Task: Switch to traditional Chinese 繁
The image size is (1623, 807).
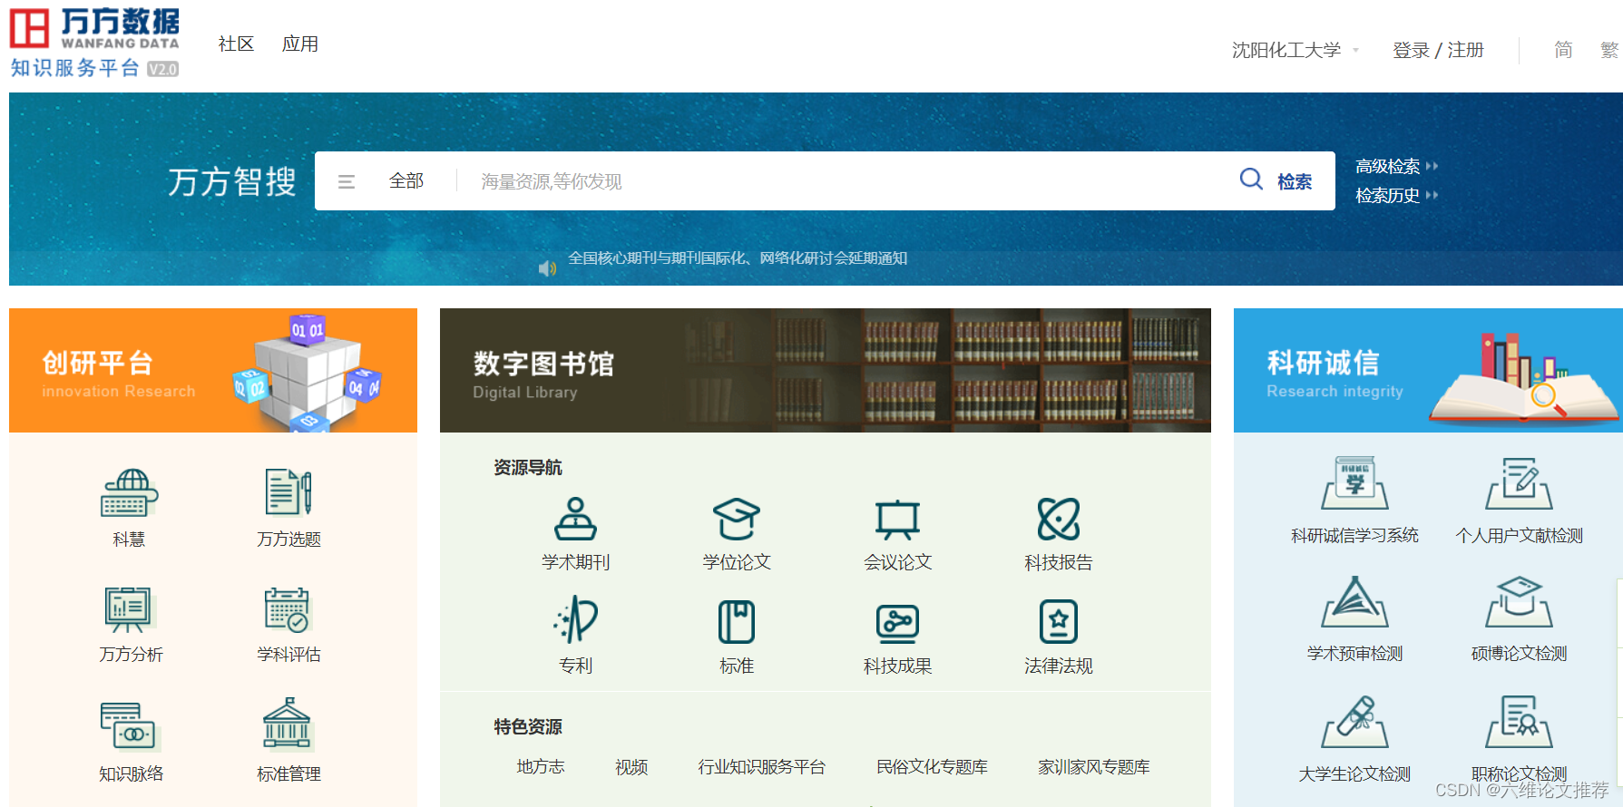Action: pyautogui.click(x=1609, y=50)
